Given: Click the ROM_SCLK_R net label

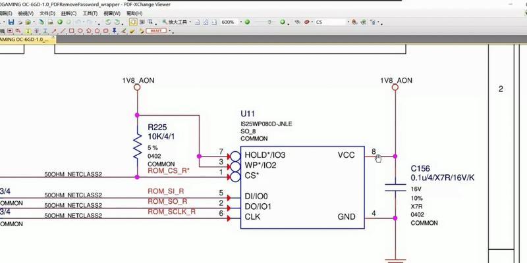Looking at the screenshot, I should (x=171, y=212).
